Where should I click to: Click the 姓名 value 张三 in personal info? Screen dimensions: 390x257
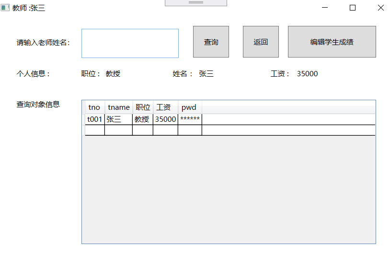206,74
